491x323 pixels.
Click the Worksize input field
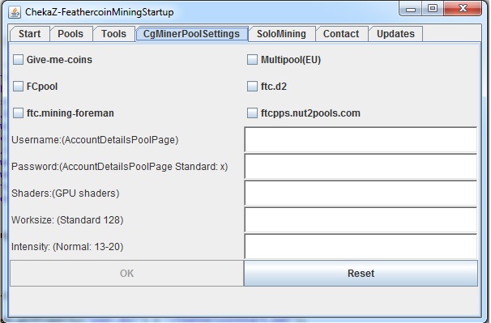point(361,219)
